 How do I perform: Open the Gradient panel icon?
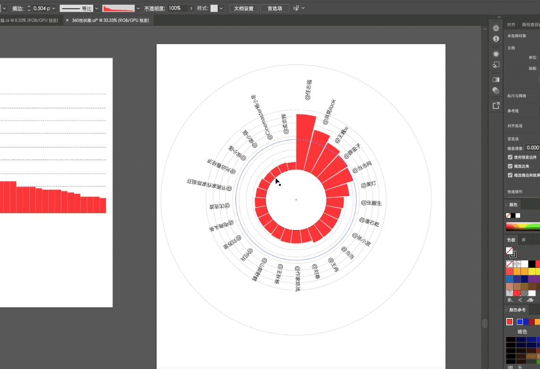coord(496,80)
